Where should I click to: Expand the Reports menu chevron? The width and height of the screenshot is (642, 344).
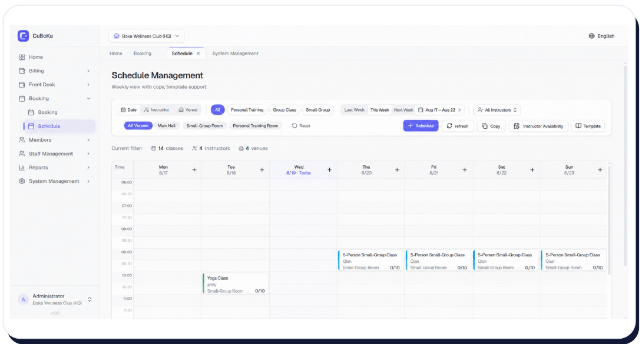tap(88, 168)
